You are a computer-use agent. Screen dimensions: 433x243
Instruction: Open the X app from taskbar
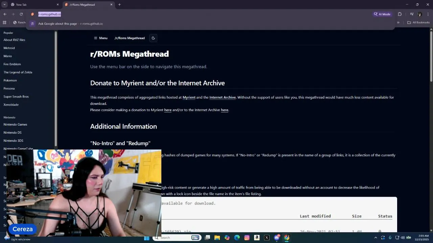pos(267,238)
